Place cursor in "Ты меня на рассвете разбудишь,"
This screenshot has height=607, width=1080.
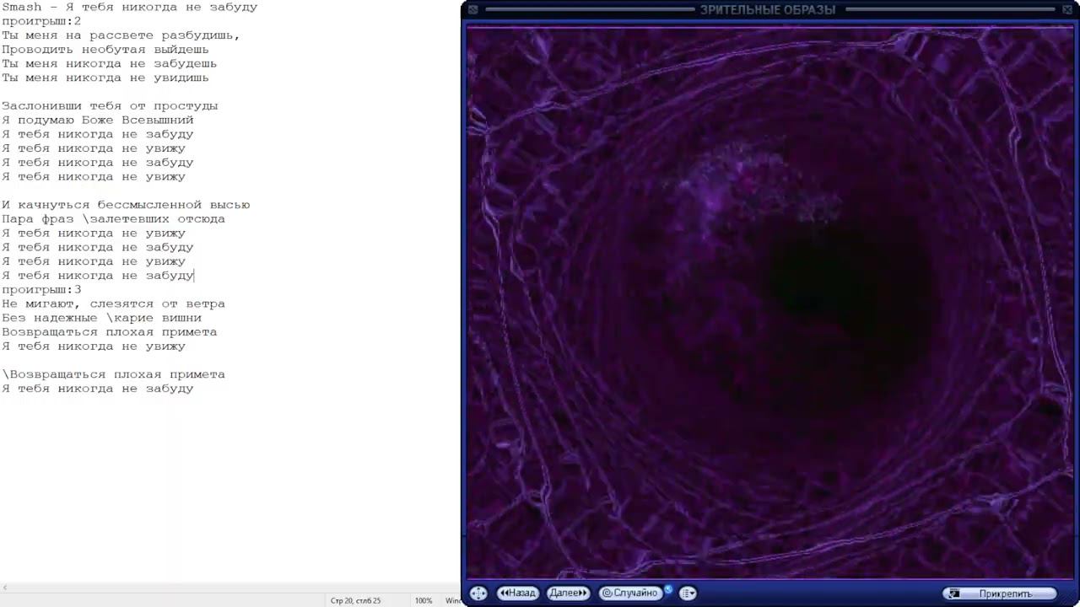pos(121,35)
